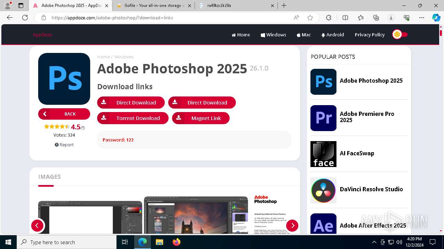The width and height of the screenshot is (444, 249).
Task: Open the Mac category menu
Action: (x=304, y=35)
